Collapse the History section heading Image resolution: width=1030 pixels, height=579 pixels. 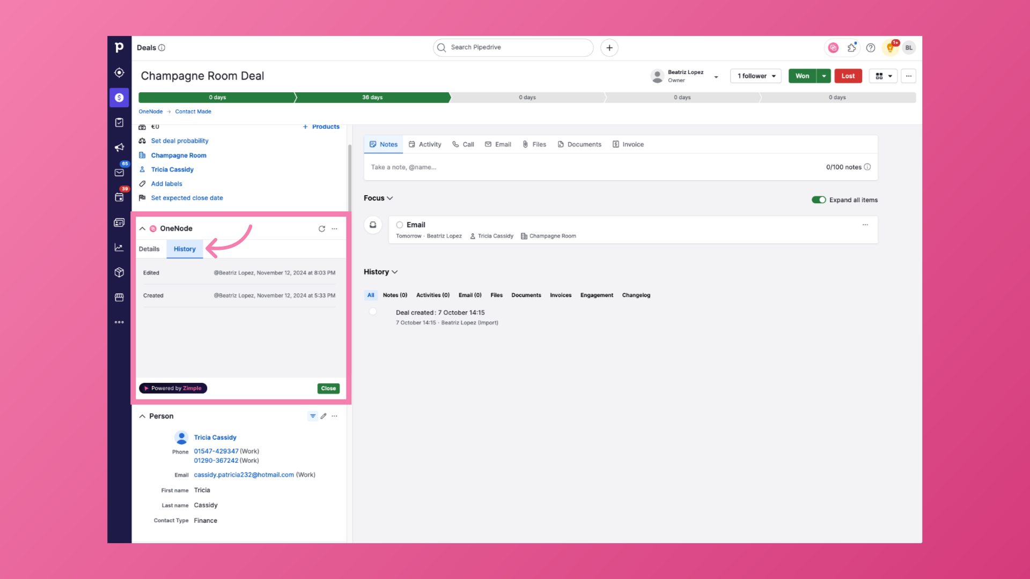point(380,272)
